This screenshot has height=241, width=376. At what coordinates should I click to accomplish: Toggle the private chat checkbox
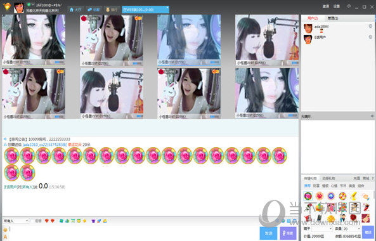pos(32,221)
